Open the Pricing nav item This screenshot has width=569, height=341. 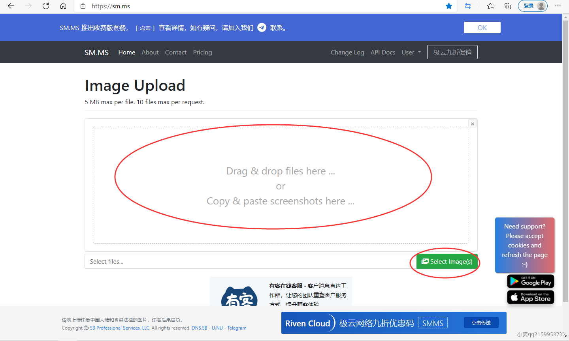click(x=202, y=52)
